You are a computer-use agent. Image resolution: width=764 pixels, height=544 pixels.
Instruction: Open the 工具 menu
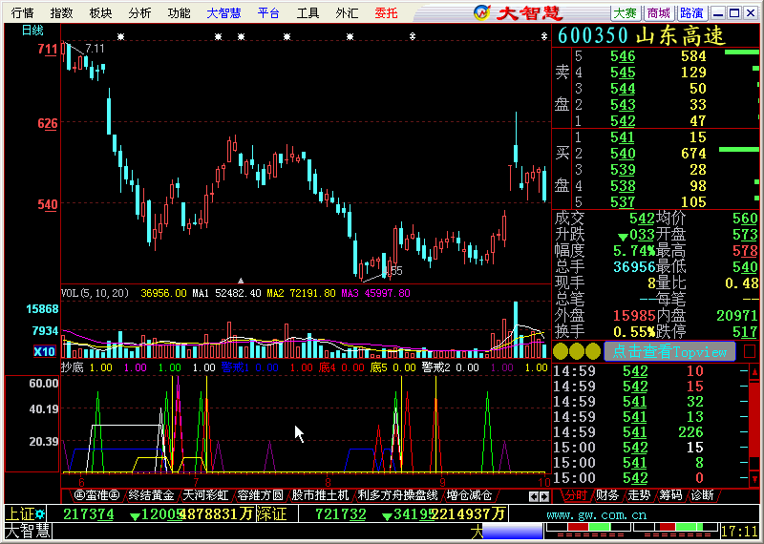[308, 12]
